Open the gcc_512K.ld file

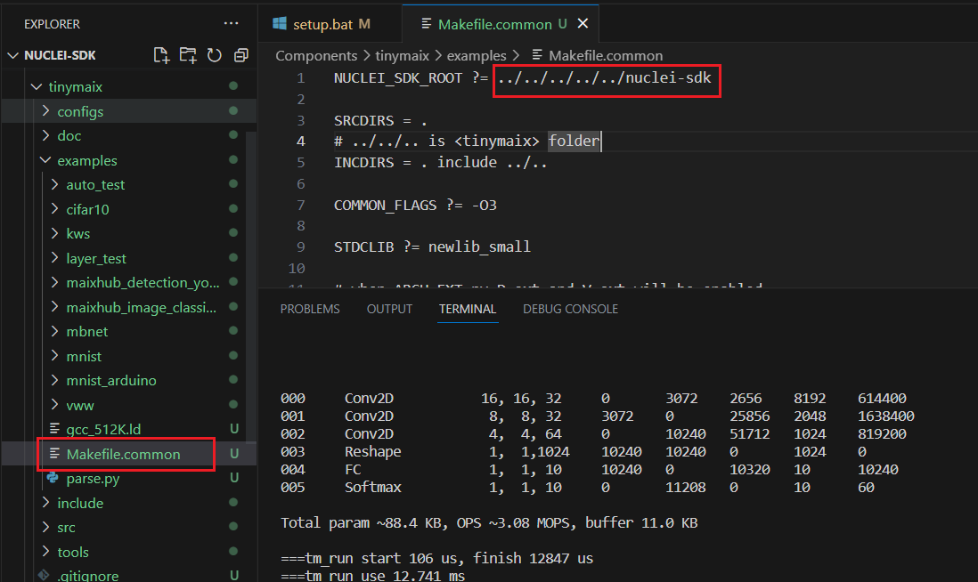(103, 430)
